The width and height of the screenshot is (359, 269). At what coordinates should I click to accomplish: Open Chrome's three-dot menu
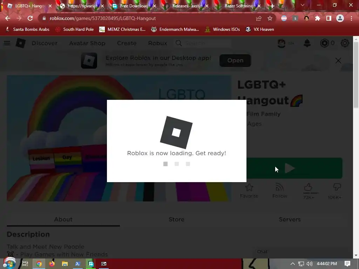pyautogui.click(x=351, y=18)
